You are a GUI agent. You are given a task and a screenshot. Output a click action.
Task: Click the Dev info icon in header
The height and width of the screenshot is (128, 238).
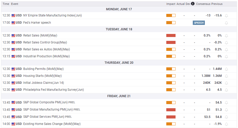coord(193,4)
